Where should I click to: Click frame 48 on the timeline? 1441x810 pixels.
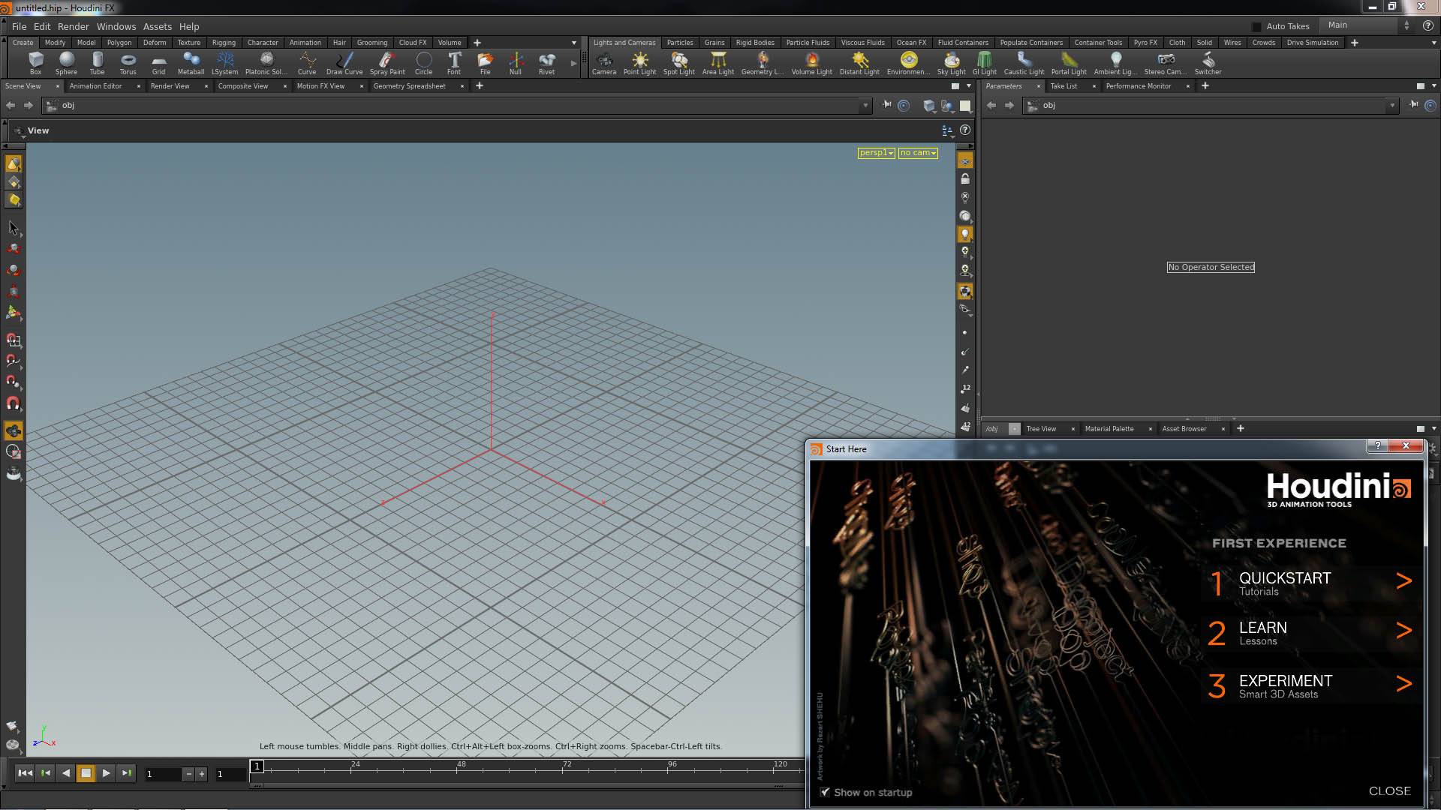tap(461, 766)
